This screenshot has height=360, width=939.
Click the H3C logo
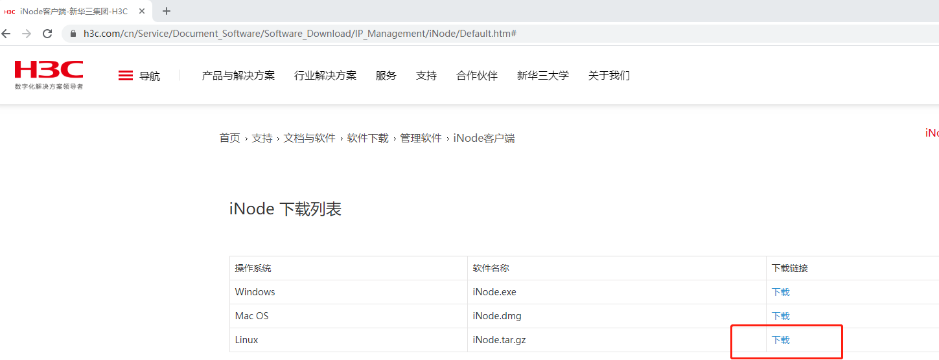49,75
